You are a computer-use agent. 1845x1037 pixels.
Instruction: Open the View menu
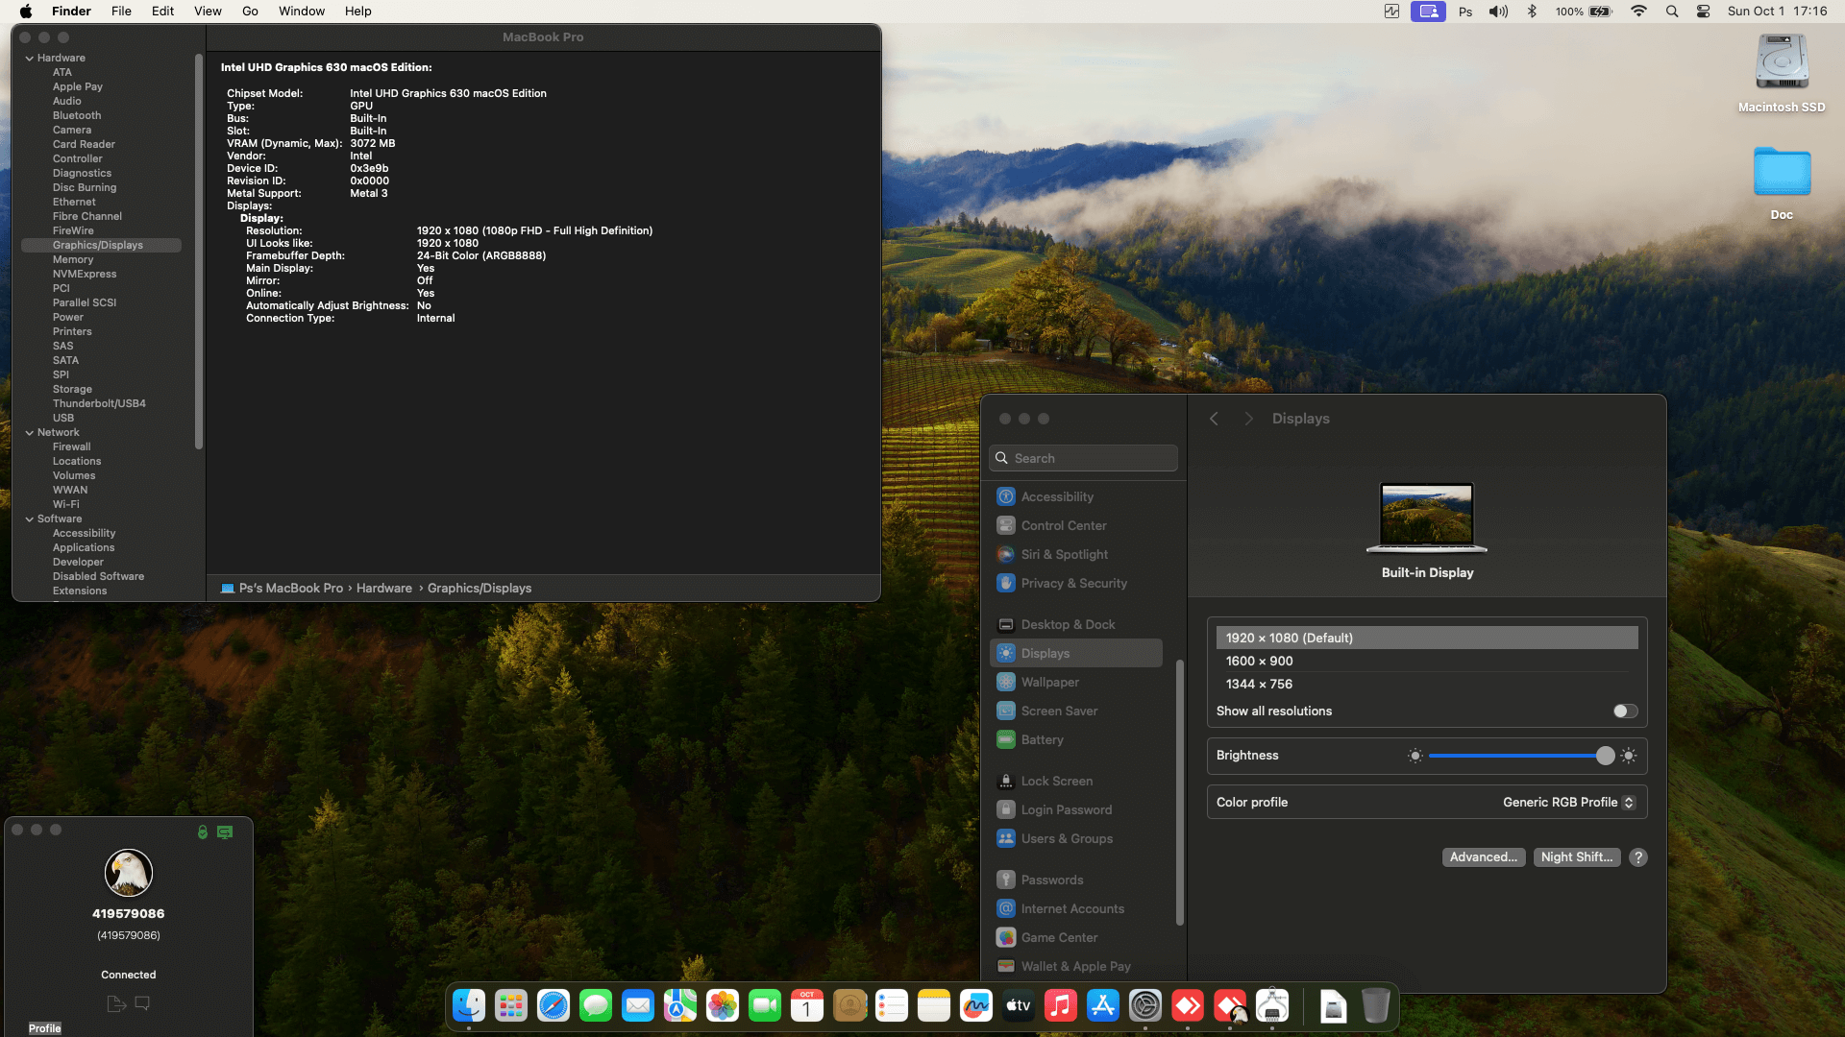point(208,12)
